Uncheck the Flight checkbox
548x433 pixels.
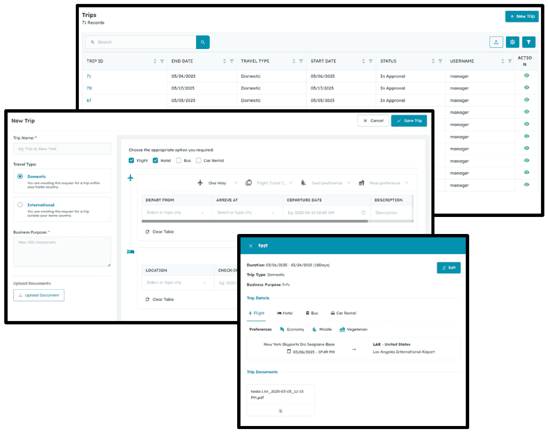click(132, 161)
